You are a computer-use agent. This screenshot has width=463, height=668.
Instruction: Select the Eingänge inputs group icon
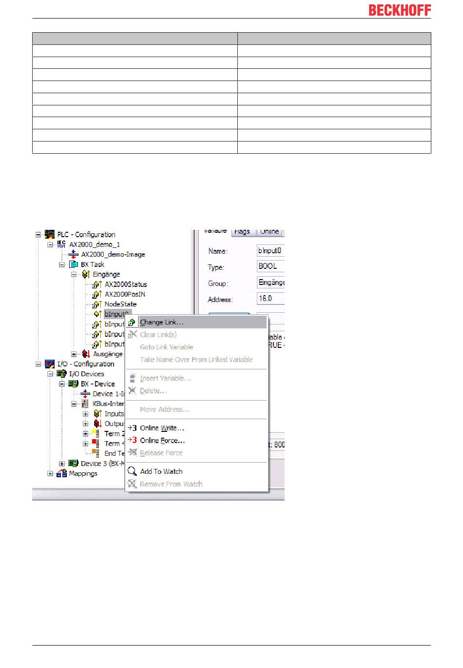pos(85,274)
